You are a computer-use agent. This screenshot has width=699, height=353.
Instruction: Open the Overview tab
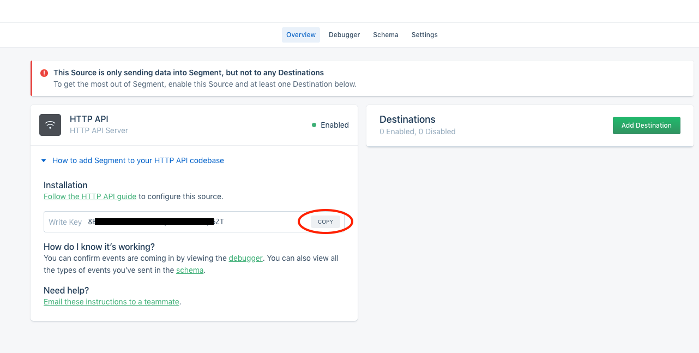click(301, 35)
